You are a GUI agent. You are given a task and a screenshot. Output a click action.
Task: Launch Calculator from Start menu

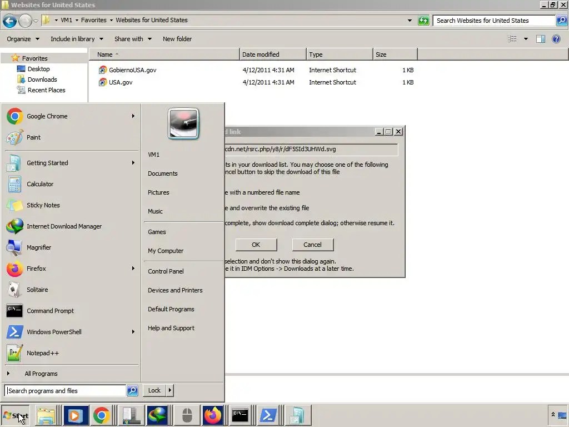69,183
